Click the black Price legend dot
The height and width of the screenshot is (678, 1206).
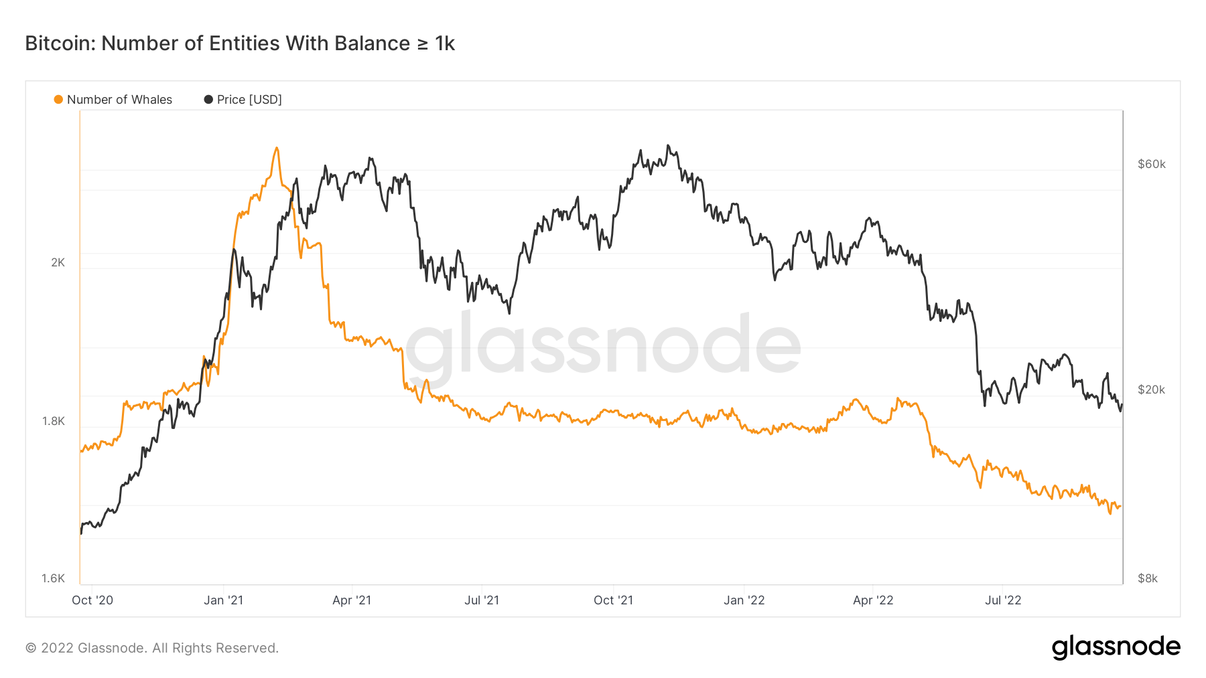(208, 100)
